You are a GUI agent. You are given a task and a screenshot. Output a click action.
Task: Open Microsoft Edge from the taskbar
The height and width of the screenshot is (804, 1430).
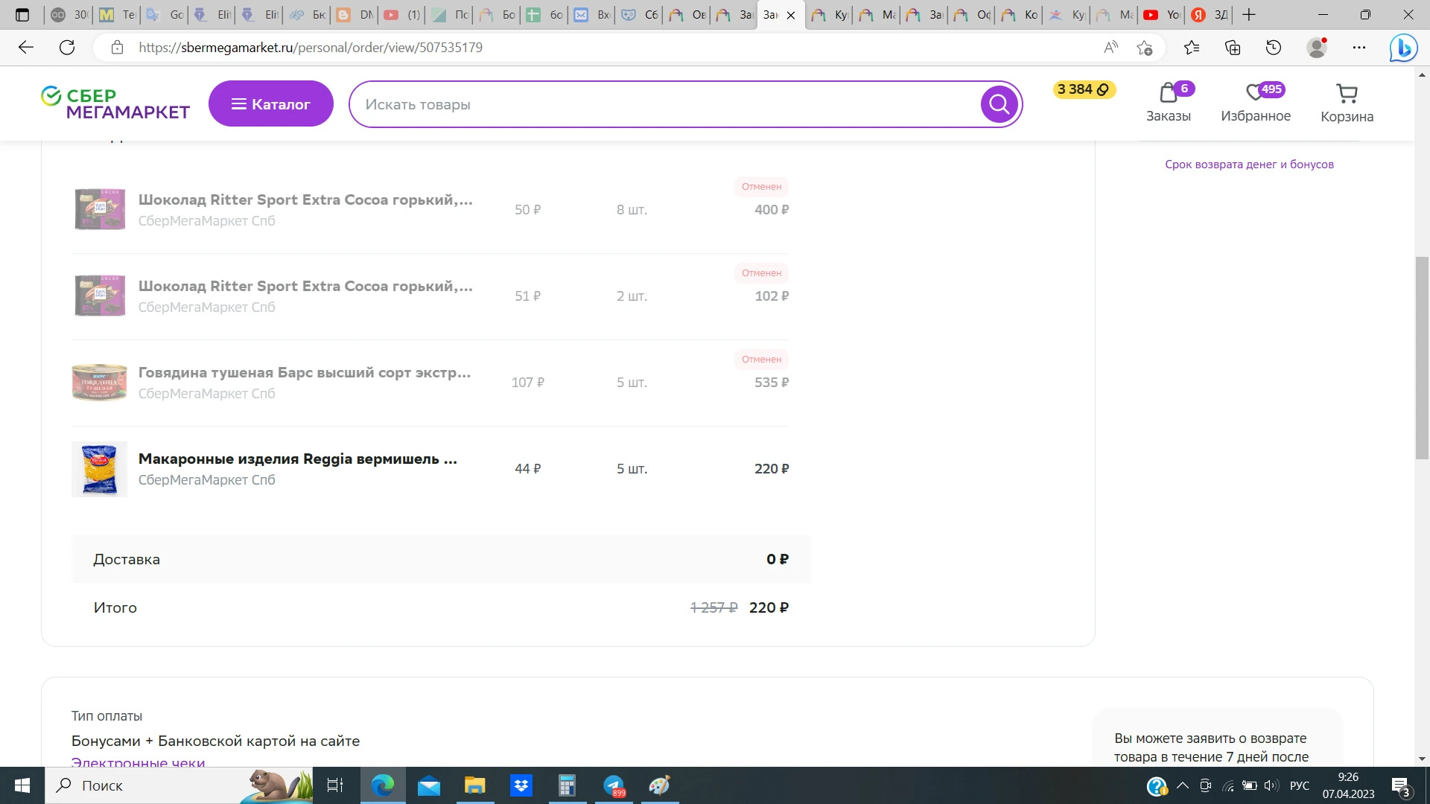383,785
